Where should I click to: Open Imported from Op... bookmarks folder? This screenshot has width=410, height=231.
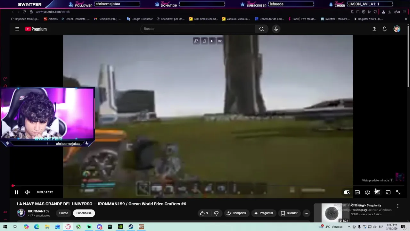coord(25,19)
